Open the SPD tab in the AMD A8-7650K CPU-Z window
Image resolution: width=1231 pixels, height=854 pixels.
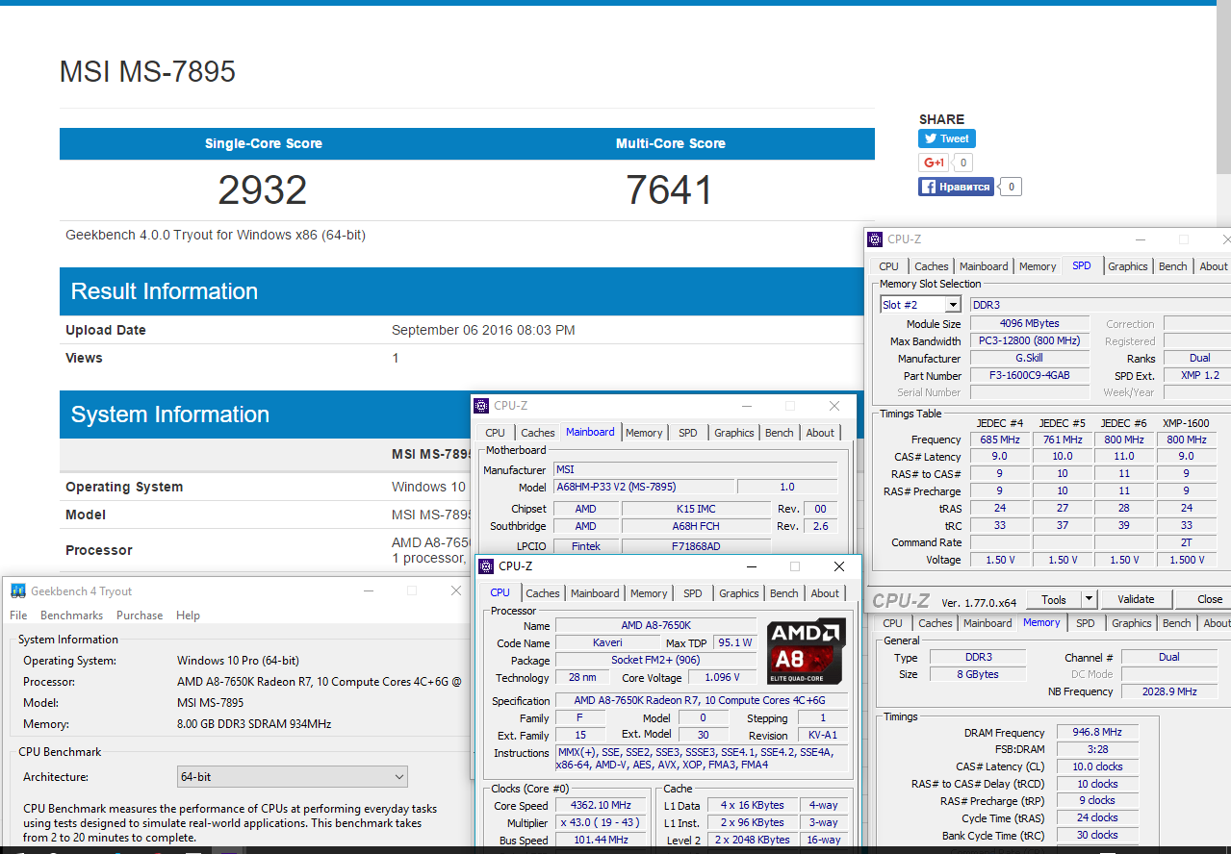[692, 593]
